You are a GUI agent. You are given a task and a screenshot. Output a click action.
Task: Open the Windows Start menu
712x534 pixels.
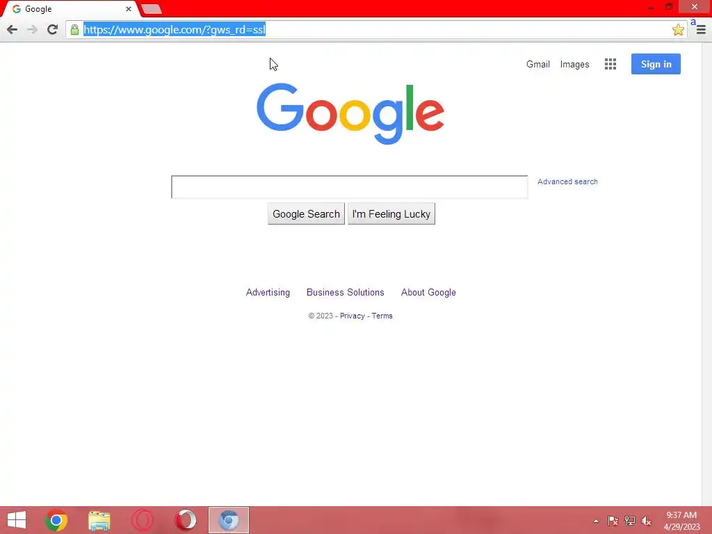17,520
